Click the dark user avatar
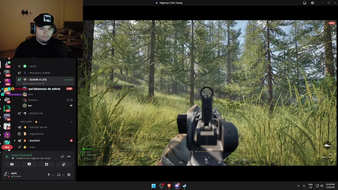 (x=7, y=174)
